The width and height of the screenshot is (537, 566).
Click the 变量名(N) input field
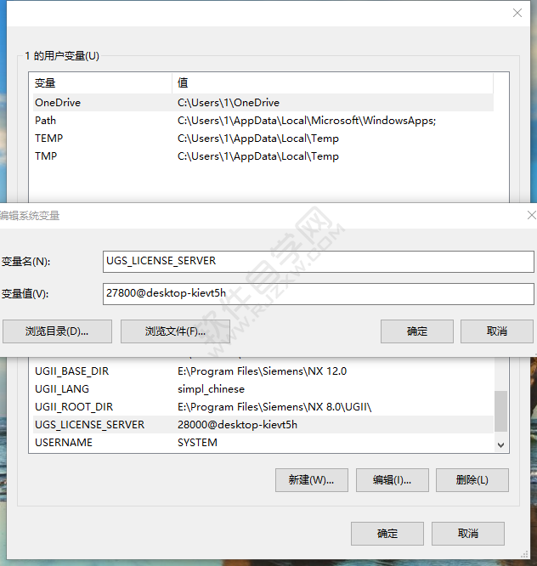317,261
